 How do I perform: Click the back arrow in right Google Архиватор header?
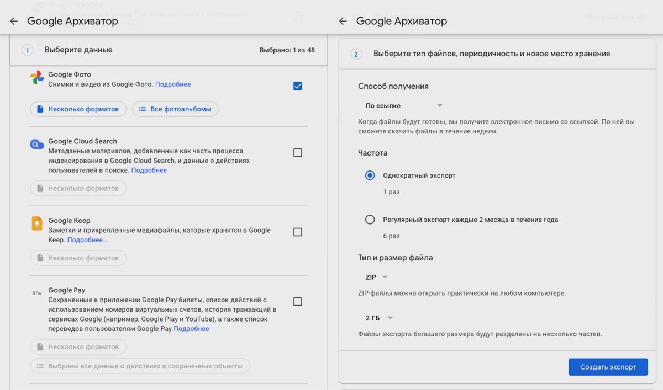point(343,21)
